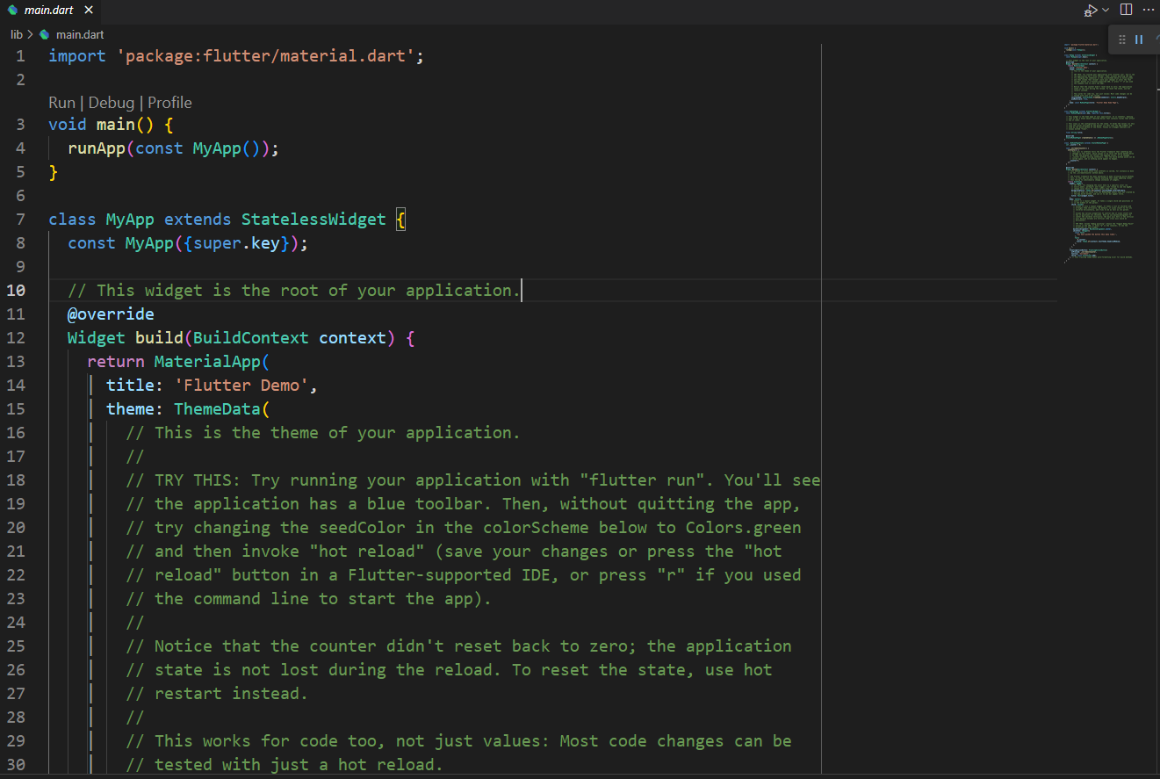Click the lib folder in breadcrumb

coord(16,34)
